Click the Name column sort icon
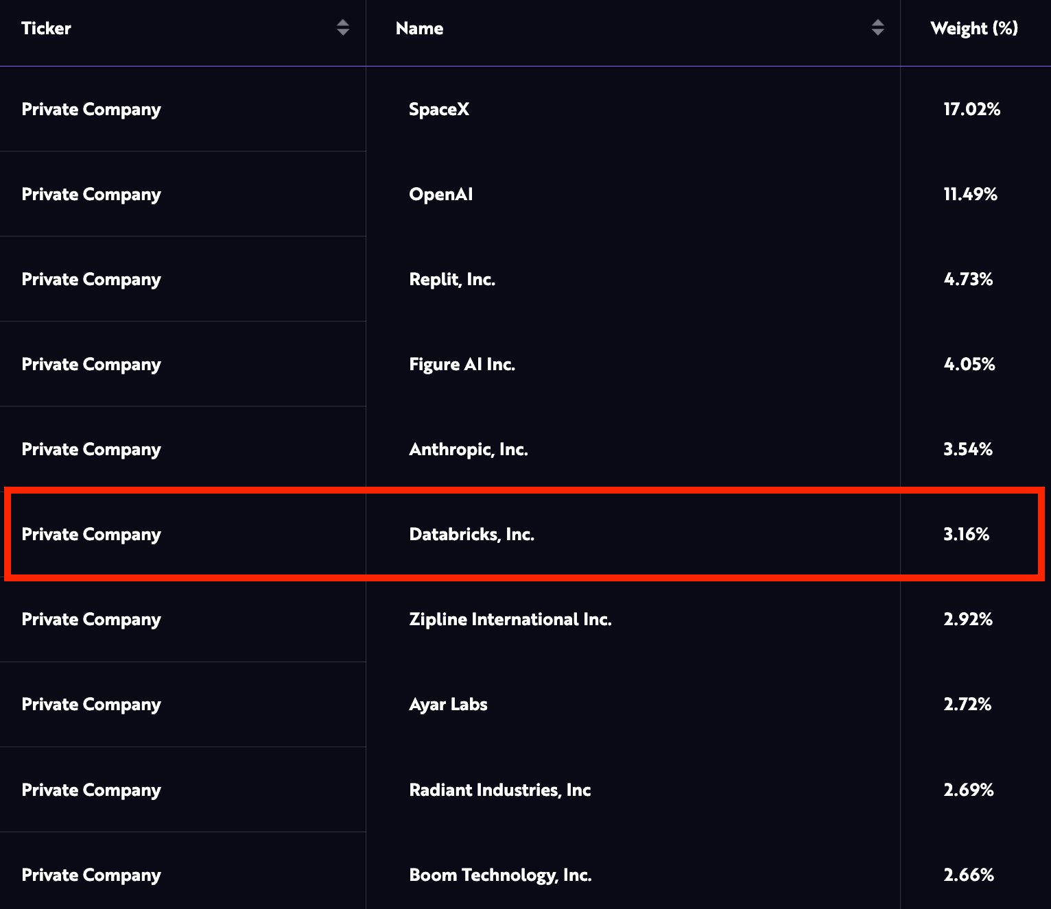The image size is (1051, 909). [x=878, y=28]
